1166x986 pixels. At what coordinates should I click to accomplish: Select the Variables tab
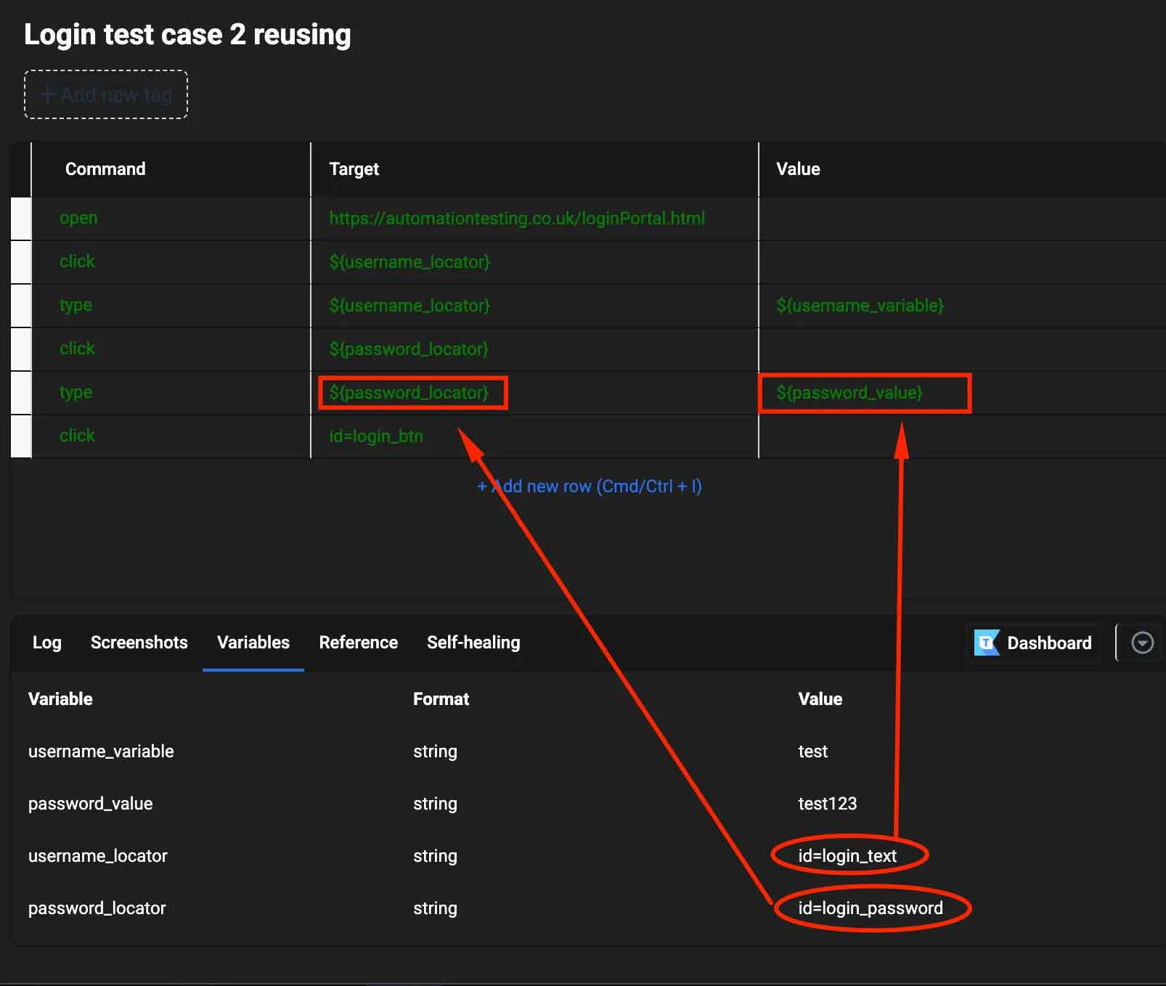(253, 643)
